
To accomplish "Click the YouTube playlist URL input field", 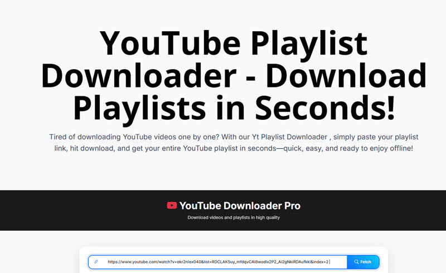I will (217, 262).
